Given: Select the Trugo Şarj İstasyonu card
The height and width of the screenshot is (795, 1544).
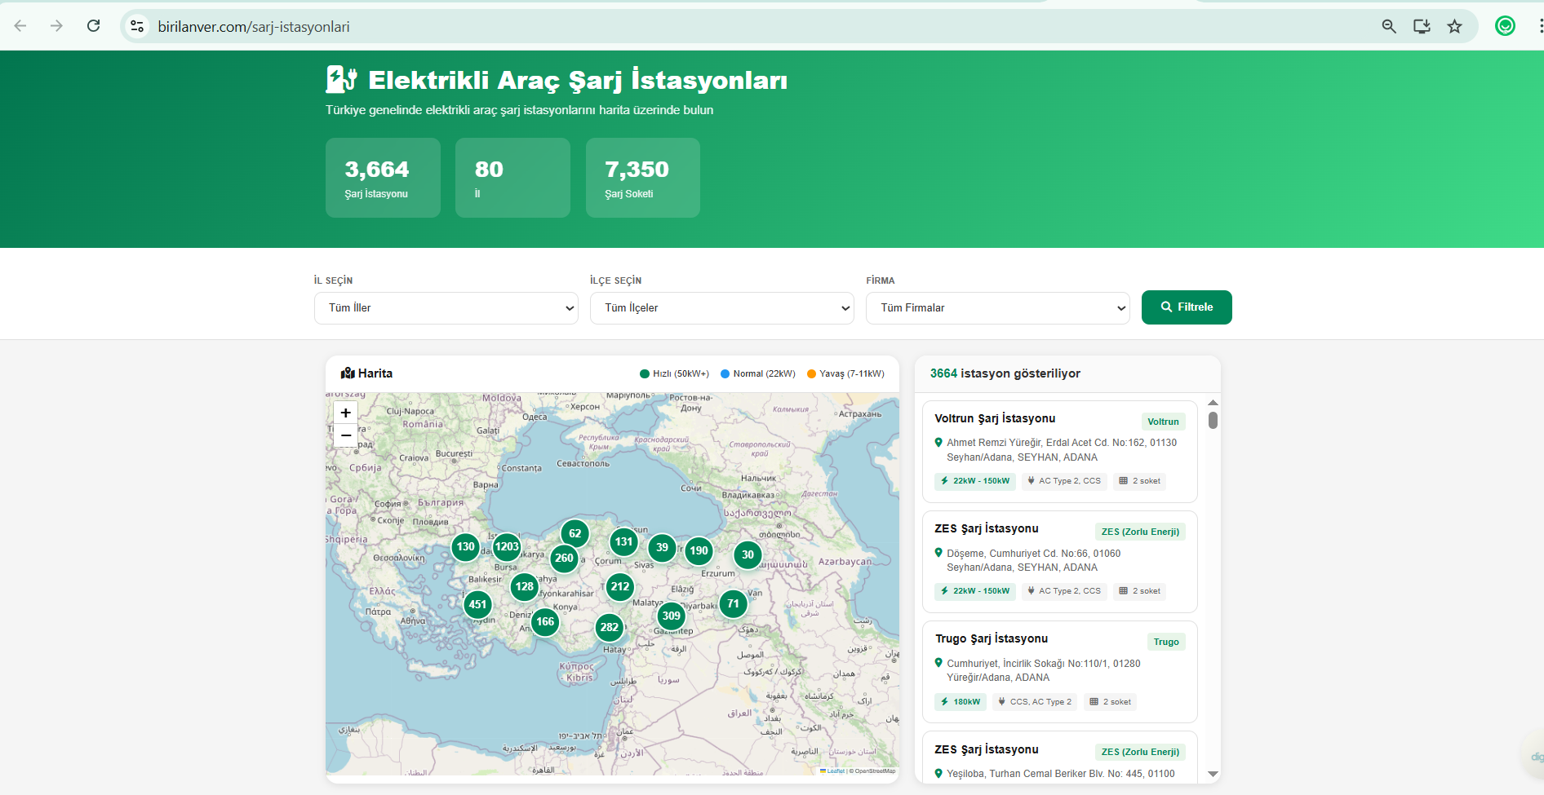Looking at the screenshot, I should click(x=1059, y=671).
